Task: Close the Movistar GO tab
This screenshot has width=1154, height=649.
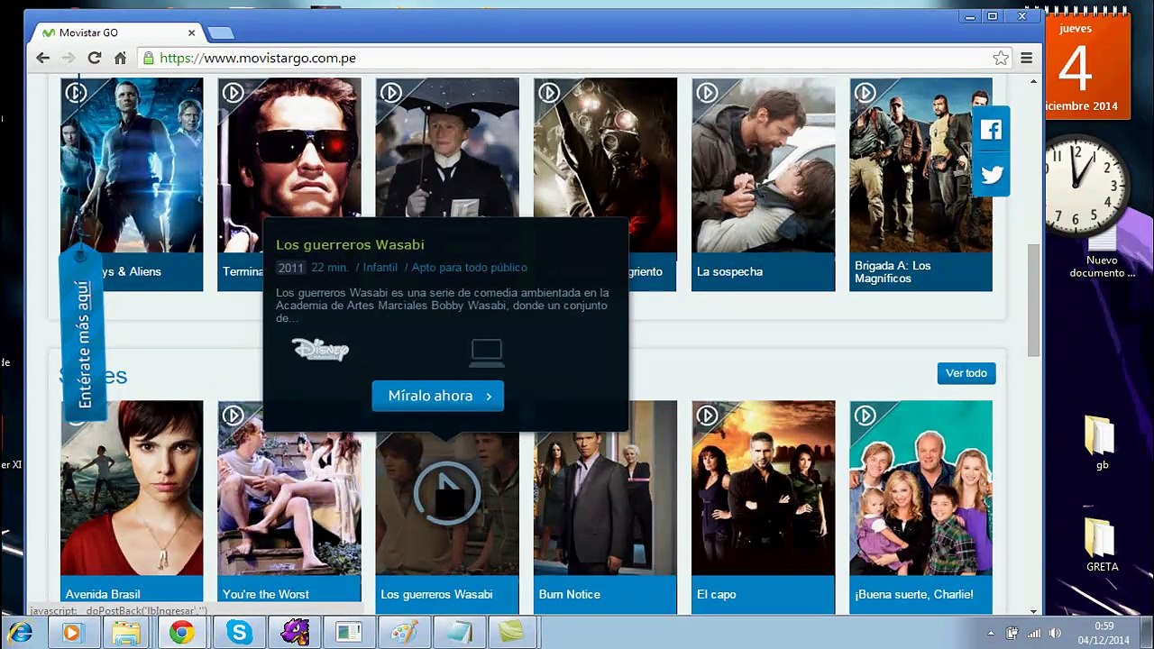Action: click(191, 32)
